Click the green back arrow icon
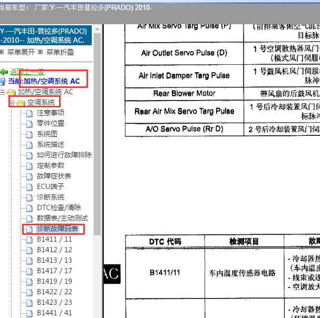This screenshot has height=318, width=320. [x=4, y=72]
